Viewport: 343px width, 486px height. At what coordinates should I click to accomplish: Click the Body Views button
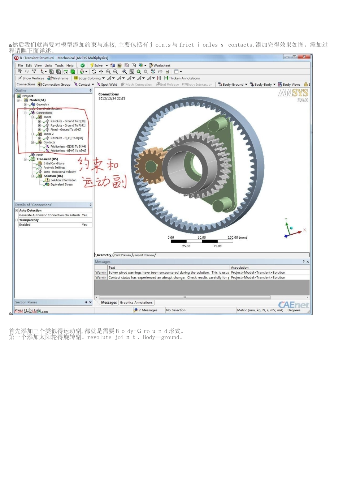pos(289,84)
